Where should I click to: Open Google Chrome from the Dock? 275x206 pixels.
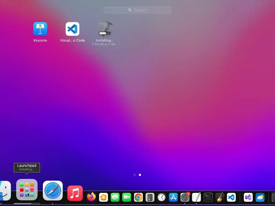click(x=138, y=197)
